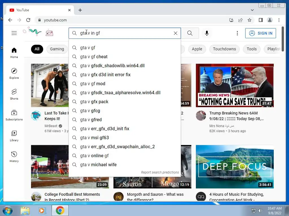Viewport: 289px width, 216px height.
Task: View site information via the lock icon
Action: tap(39, 20)
